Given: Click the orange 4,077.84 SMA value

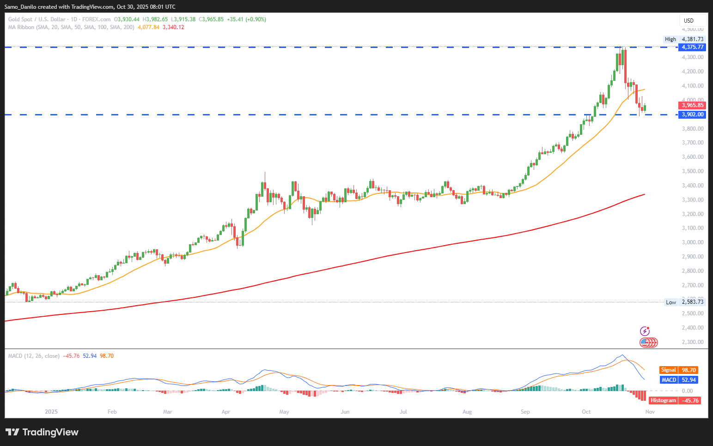Looking at the screenshot, I should [x=148, y=27].
